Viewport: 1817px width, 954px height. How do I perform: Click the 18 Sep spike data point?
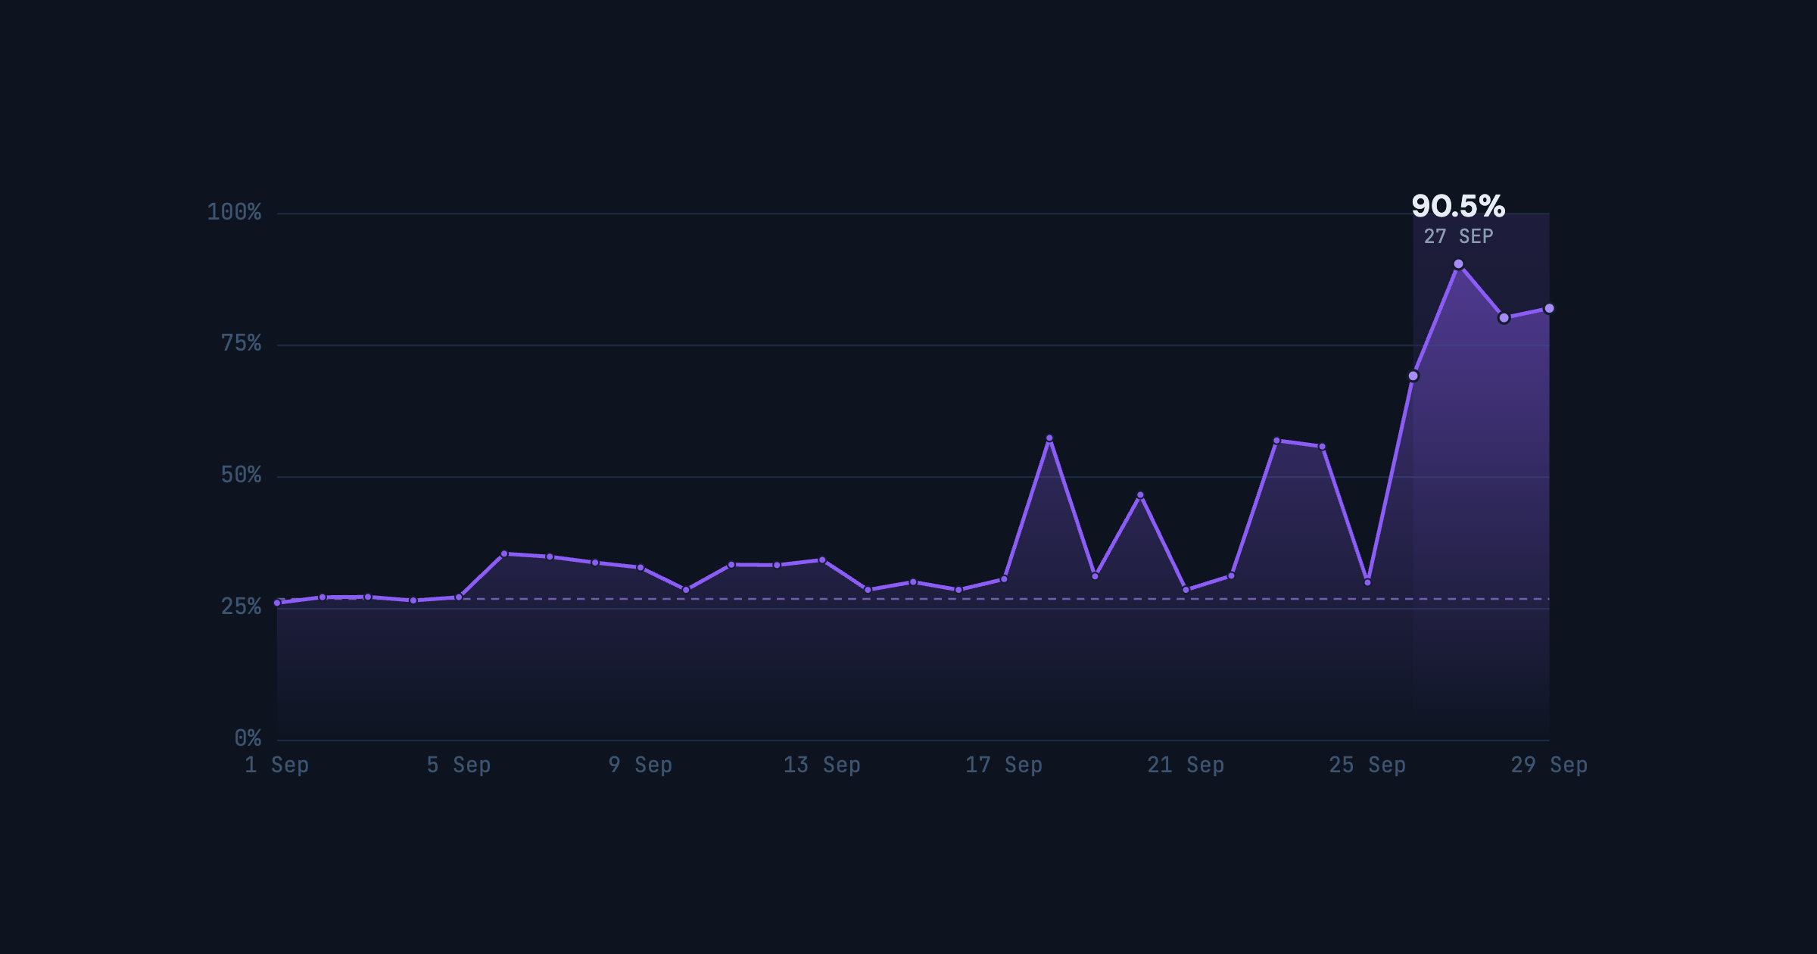(x=1049, y=438)
